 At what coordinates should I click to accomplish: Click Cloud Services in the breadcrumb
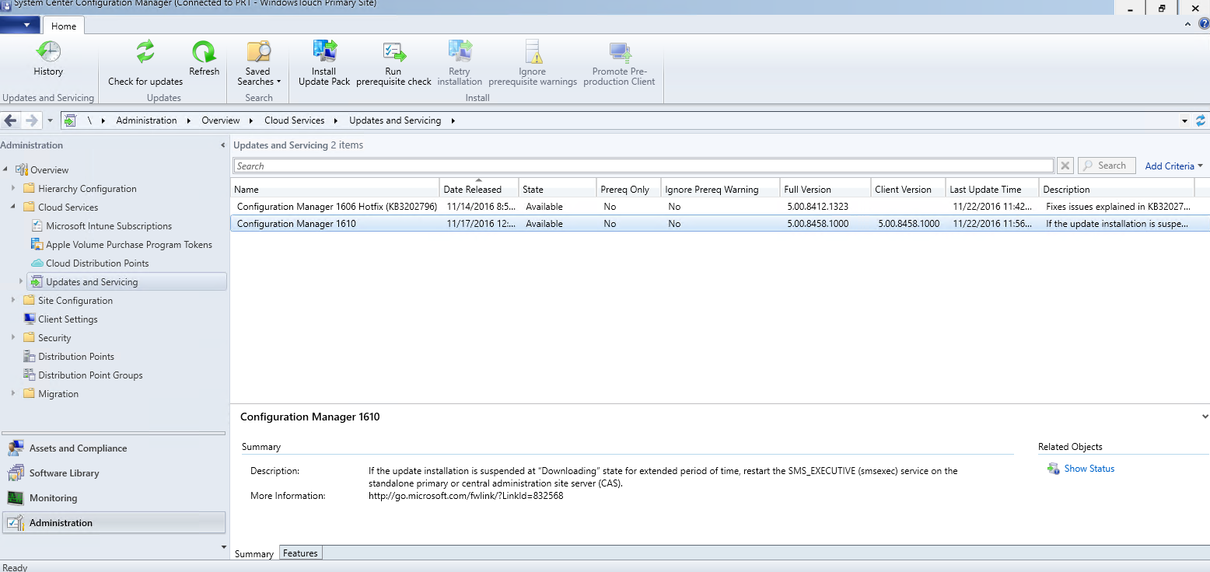pyautogui.click(x=294, y=120)
